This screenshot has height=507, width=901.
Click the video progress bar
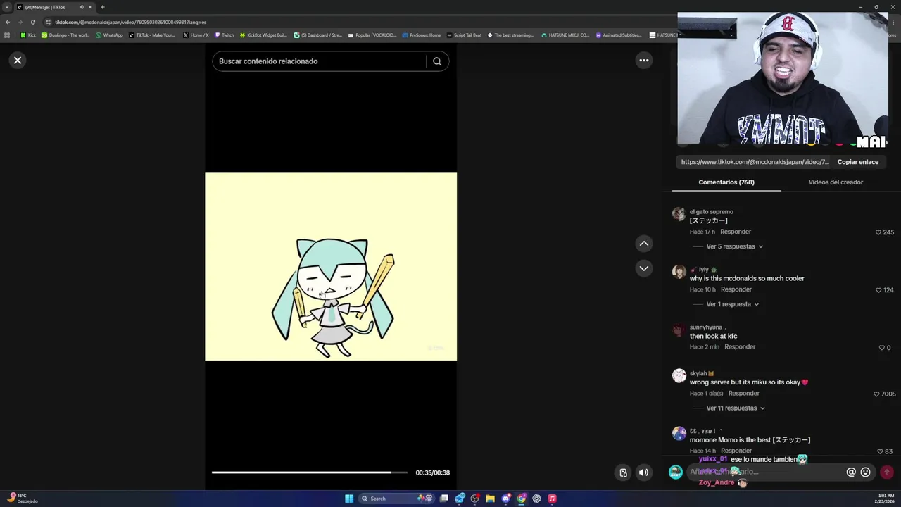coord(310,472)
